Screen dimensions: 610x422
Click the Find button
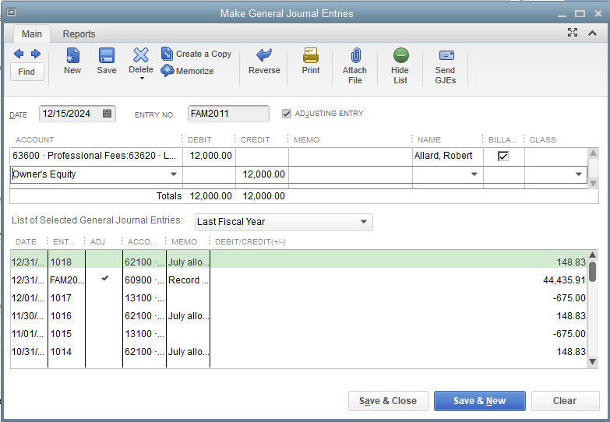(x=26, y=72)
